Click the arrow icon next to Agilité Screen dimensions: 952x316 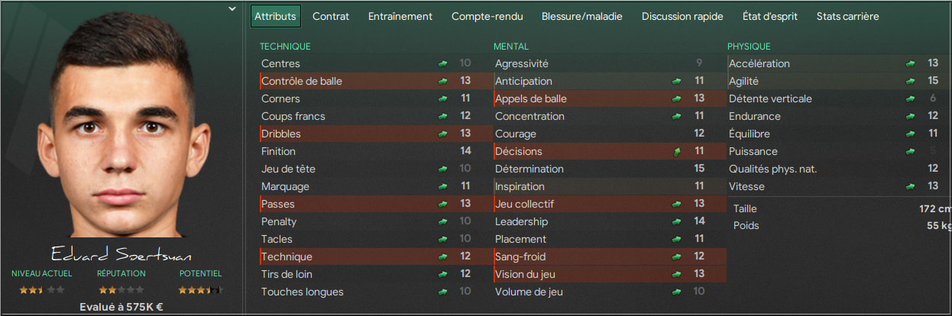pyautogui.click(x=910, y=82)
